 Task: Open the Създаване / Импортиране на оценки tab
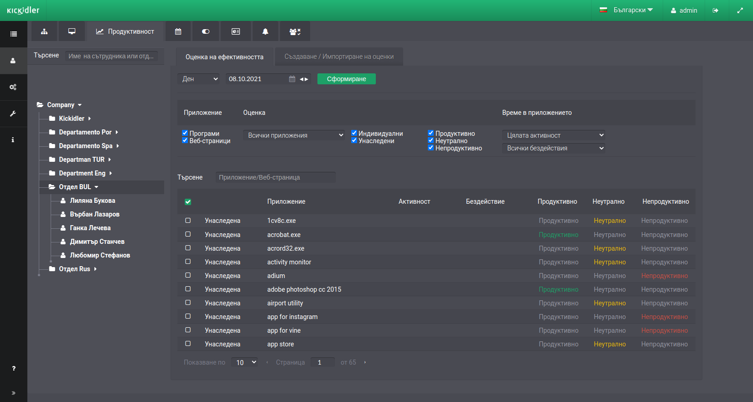coord(339,57)
